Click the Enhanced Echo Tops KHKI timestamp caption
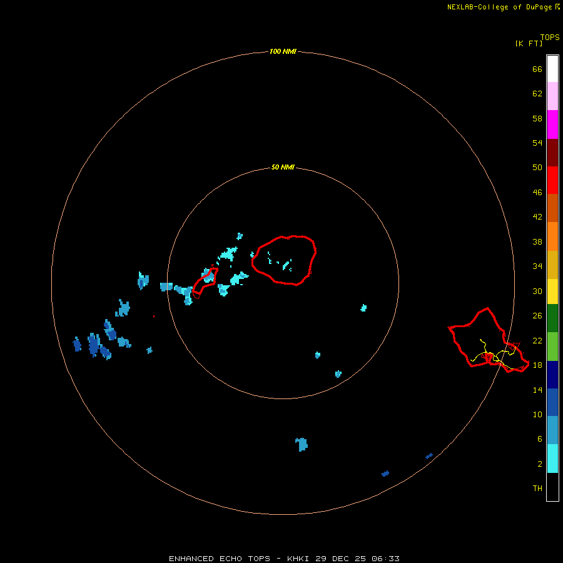 (x=284, y=559)
